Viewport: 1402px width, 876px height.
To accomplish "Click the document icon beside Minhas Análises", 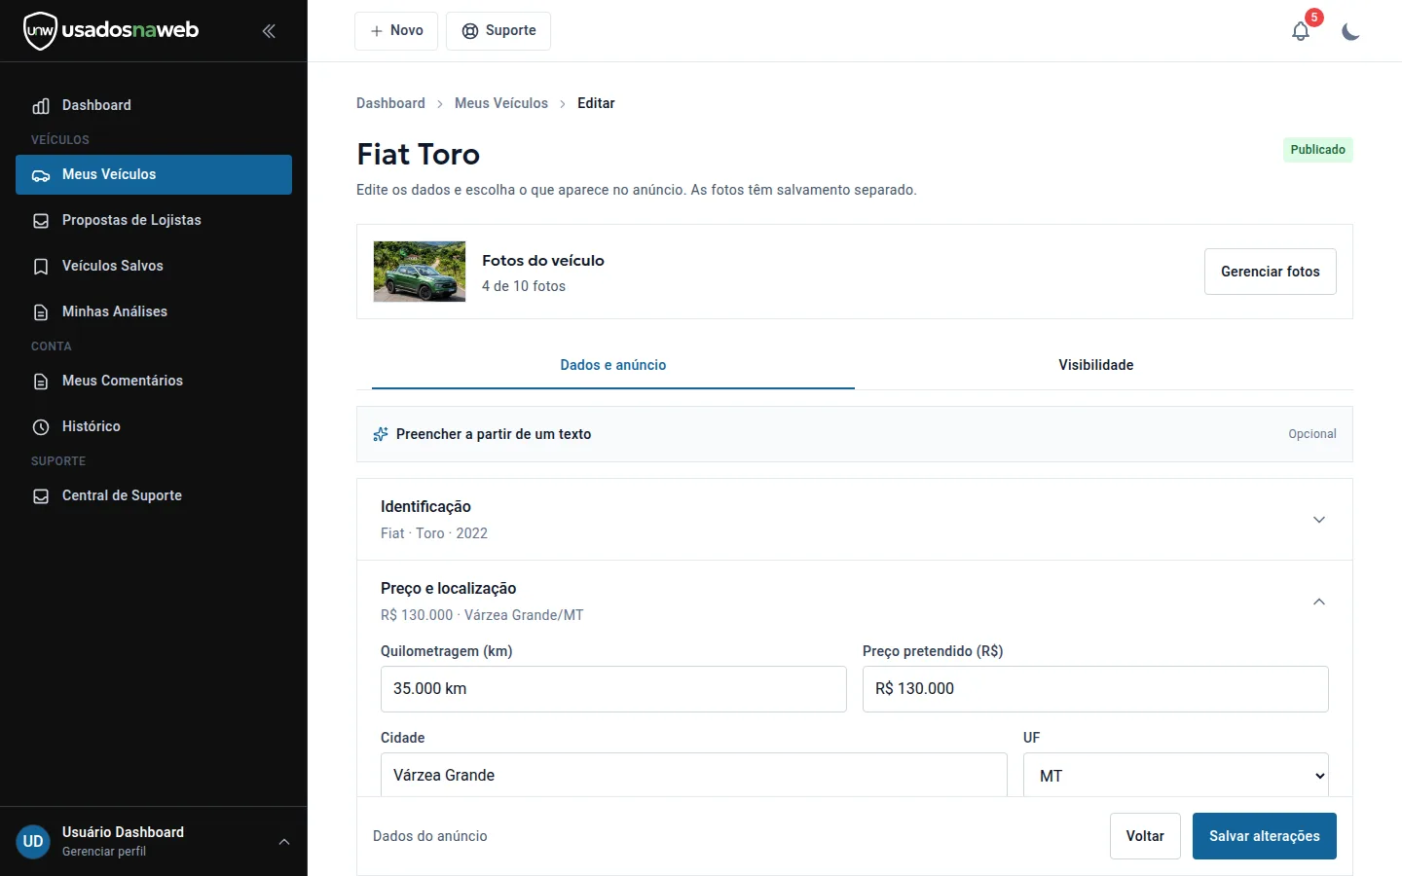I will [41, 312].
